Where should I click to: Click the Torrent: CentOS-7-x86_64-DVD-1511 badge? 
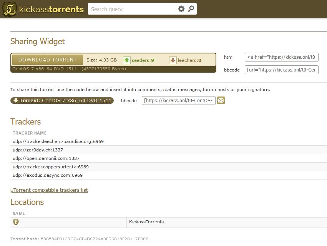62,100
